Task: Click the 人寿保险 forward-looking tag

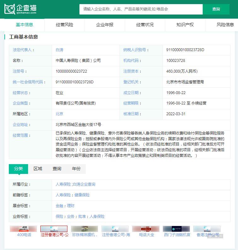Action: (x=63, y=195)
